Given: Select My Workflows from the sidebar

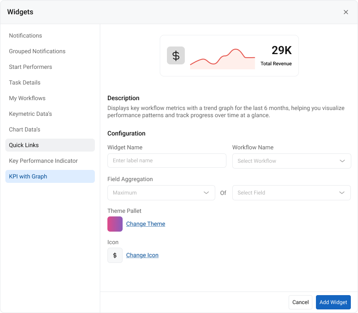Looking at the screenshot, I should 27,98.
